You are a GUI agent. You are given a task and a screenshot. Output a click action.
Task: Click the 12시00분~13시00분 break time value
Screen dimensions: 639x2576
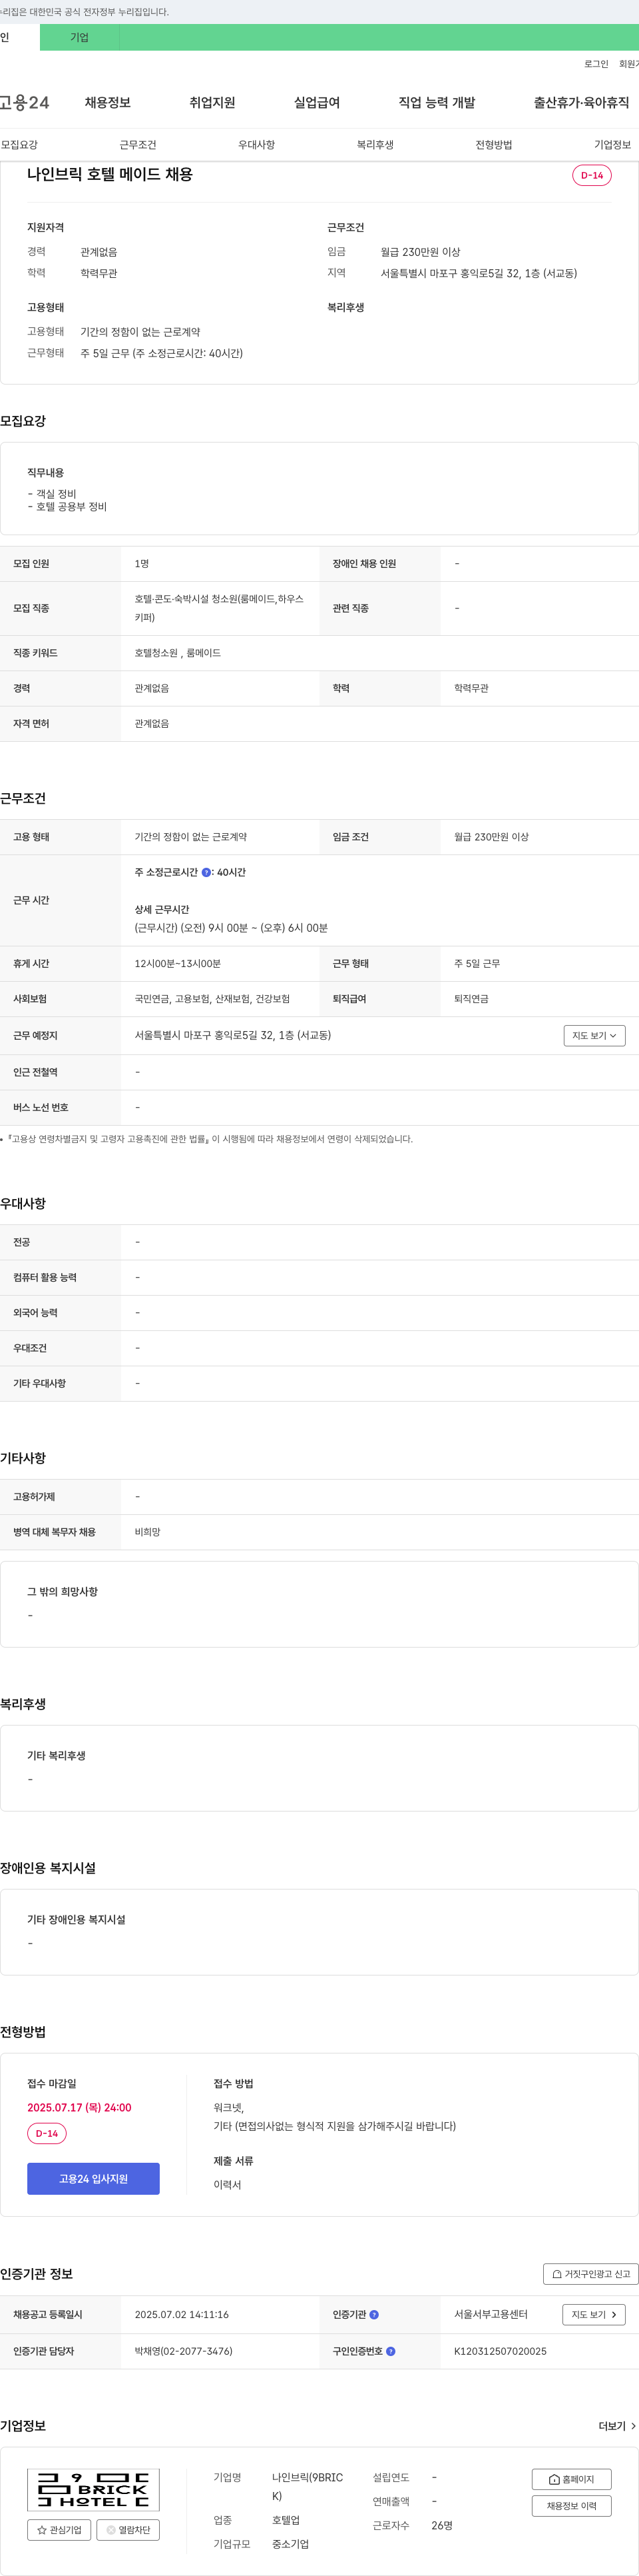tap(178, 964)
